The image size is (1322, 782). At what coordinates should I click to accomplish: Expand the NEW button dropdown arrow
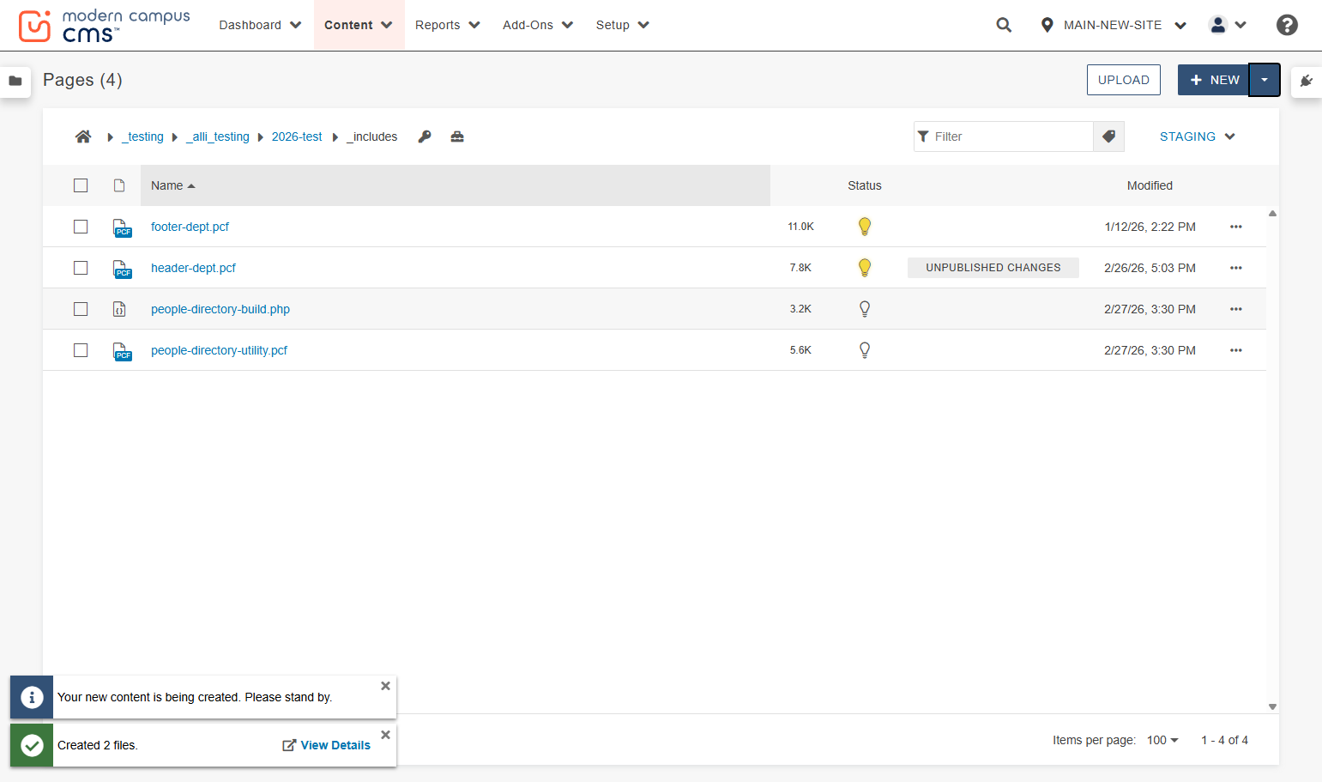pos(1265,80)
